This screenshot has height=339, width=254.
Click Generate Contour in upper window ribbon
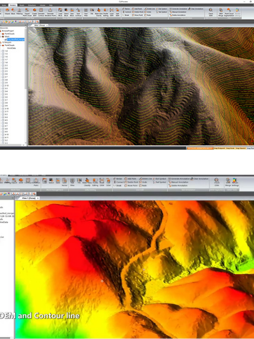click(x=41, y=12)
